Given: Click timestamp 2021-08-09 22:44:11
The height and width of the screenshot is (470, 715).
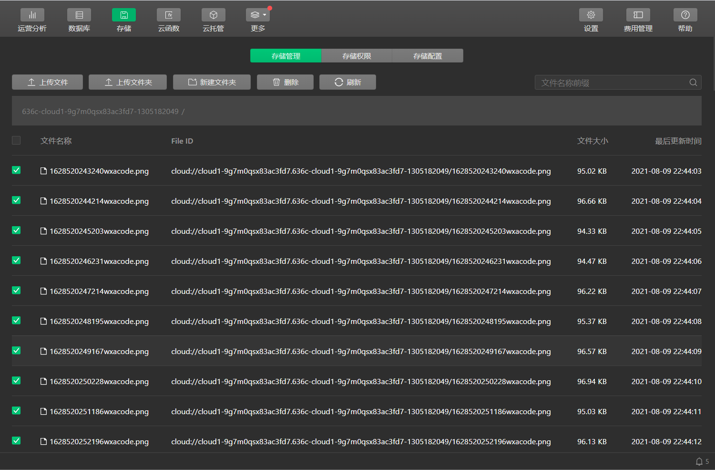Looking at the screenshot, I should [x=666, y=411].
